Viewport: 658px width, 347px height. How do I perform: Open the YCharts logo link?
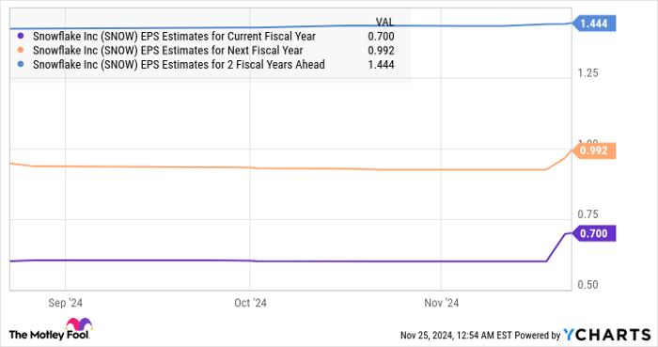pos(607,335)
